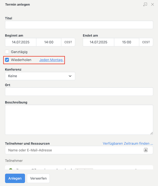Focus the Titel input field
Image resolution: width=158 pixels, height=186 pixels.
(79, 25)
